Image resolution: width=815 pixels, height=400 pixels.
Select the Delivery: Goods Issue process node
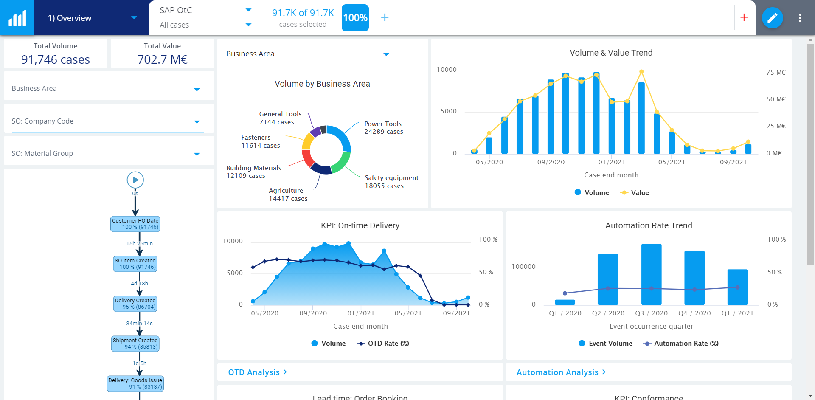[x=135, y=383]
